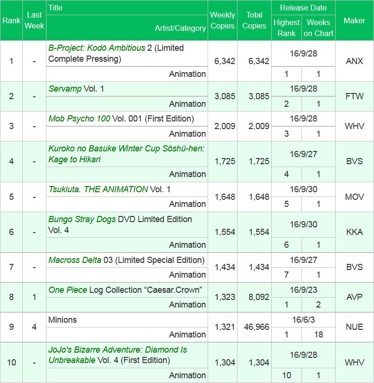
Task: Click the Maker column header
Action: [x=354, y=21]
